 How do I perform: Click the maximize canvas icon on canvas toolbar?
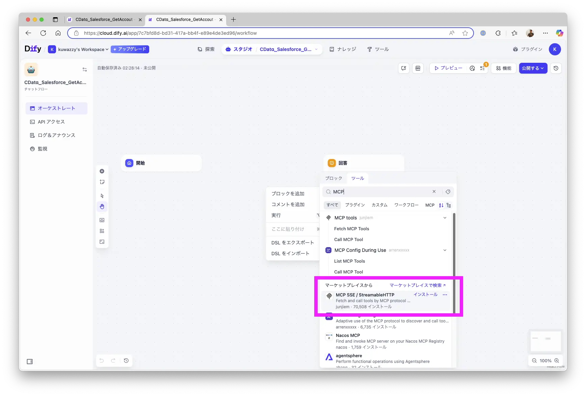(x=102, y=242)
